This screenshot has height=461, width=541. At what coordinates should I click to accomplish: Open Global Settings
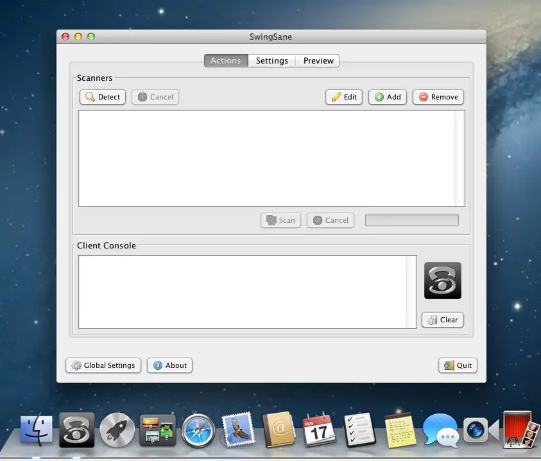pos(103,365)
